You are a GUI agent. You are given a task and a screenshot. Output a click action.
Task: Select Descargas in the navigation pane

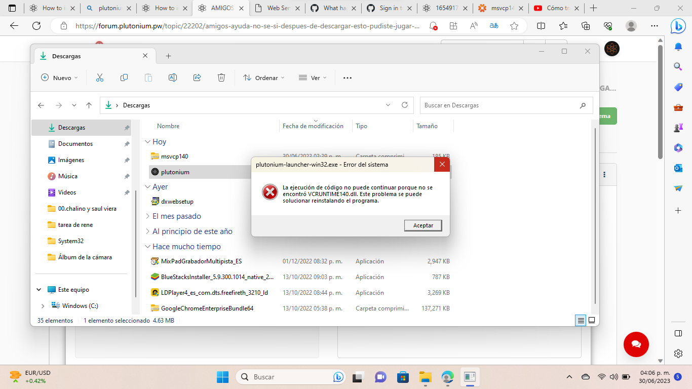(x=81, y=128)
